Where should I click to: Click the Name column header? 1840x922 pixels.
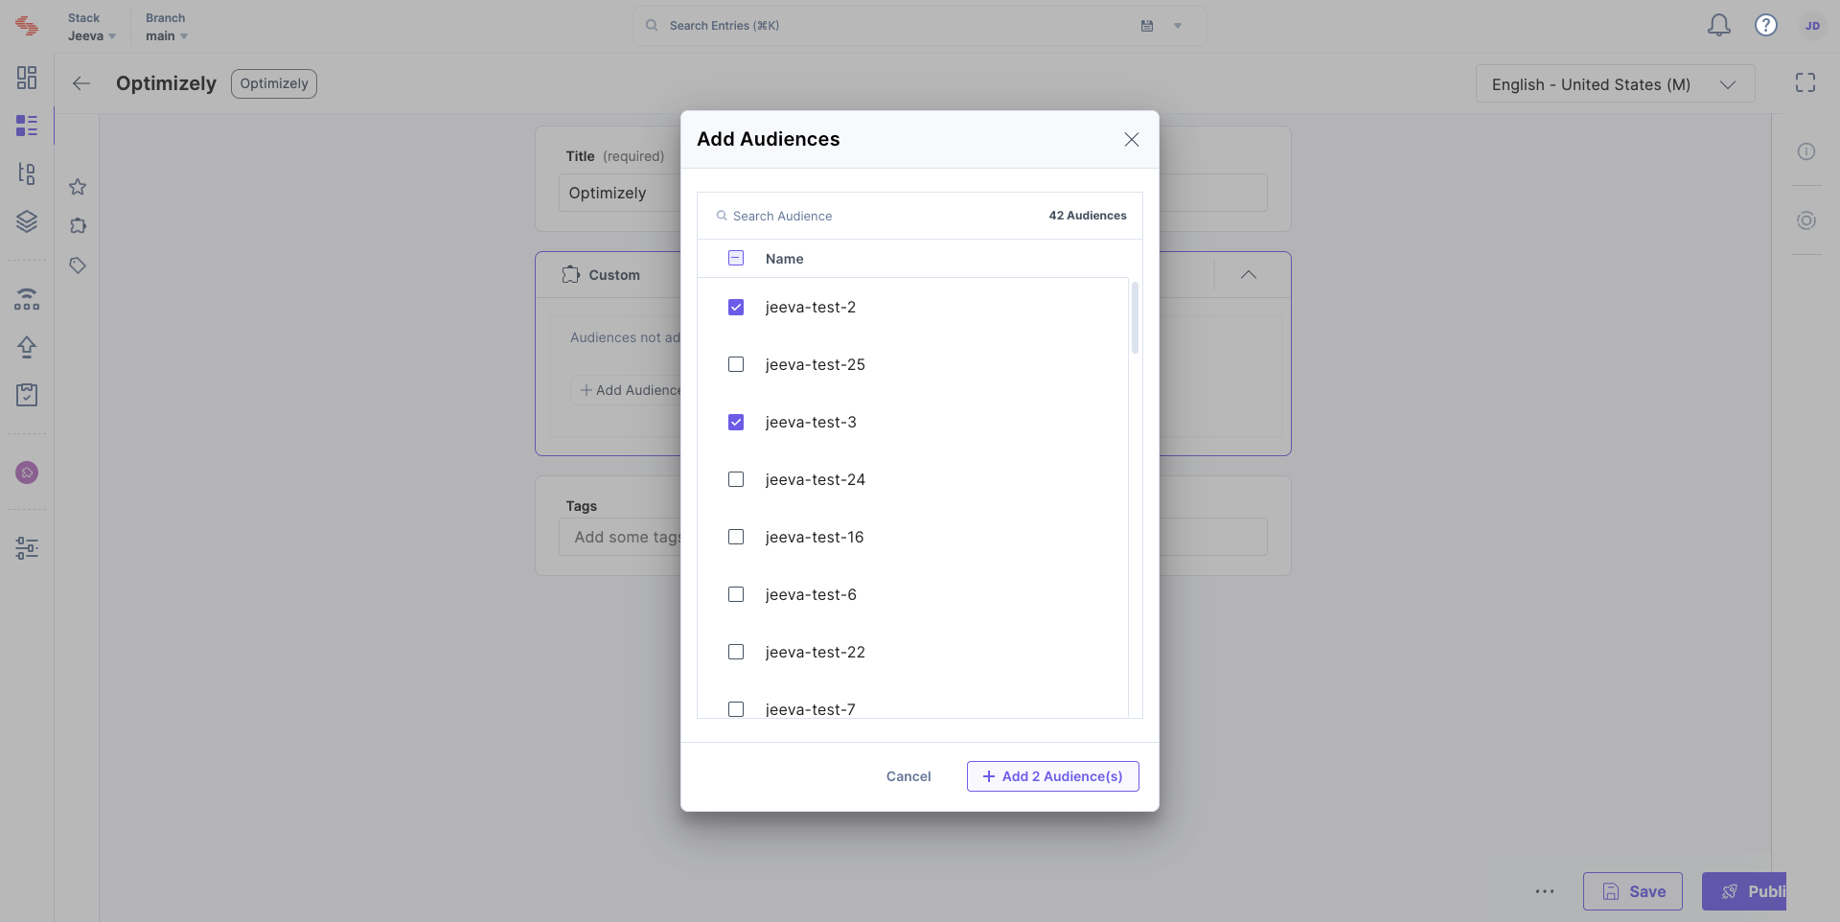pos(784,259)
